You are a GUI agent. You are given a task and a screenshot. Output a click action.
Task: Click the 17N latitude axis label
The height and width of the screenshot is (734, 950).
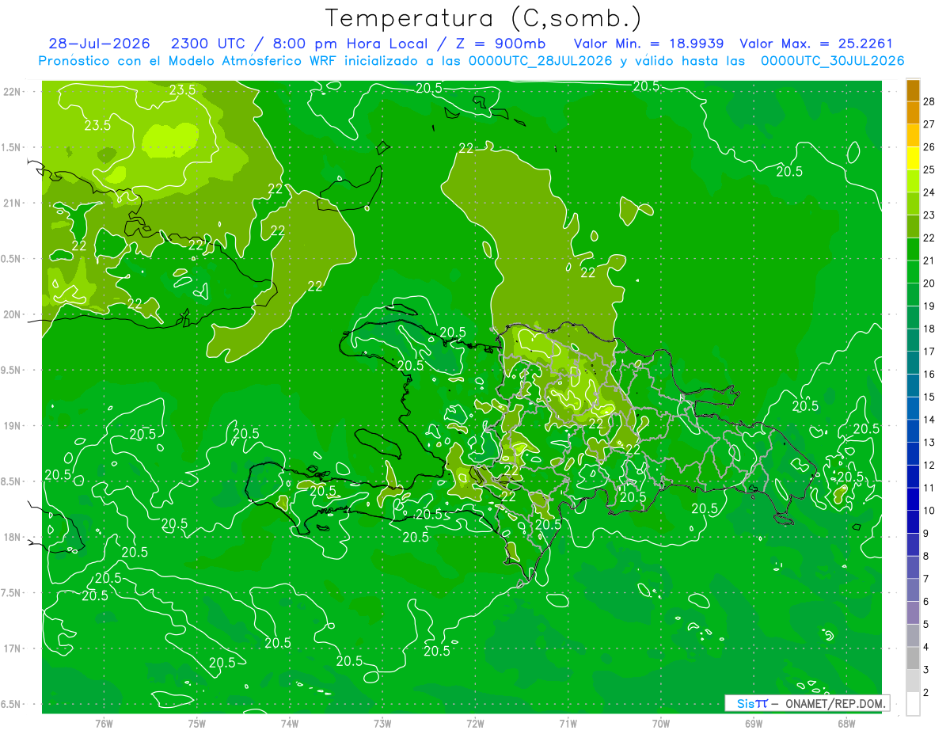(11, 649)
